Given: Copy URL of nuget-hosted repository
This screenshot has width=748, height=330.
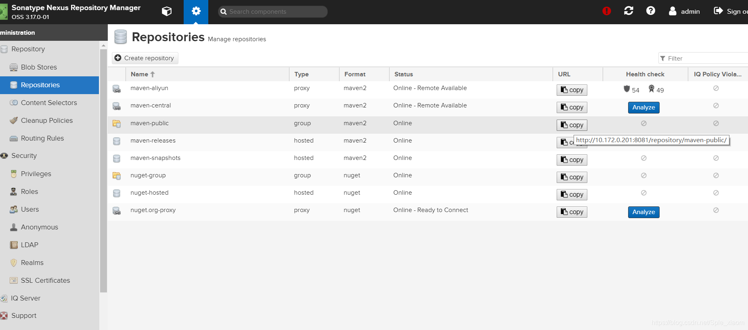Looking at the screenshot, I should click(572, 195).
